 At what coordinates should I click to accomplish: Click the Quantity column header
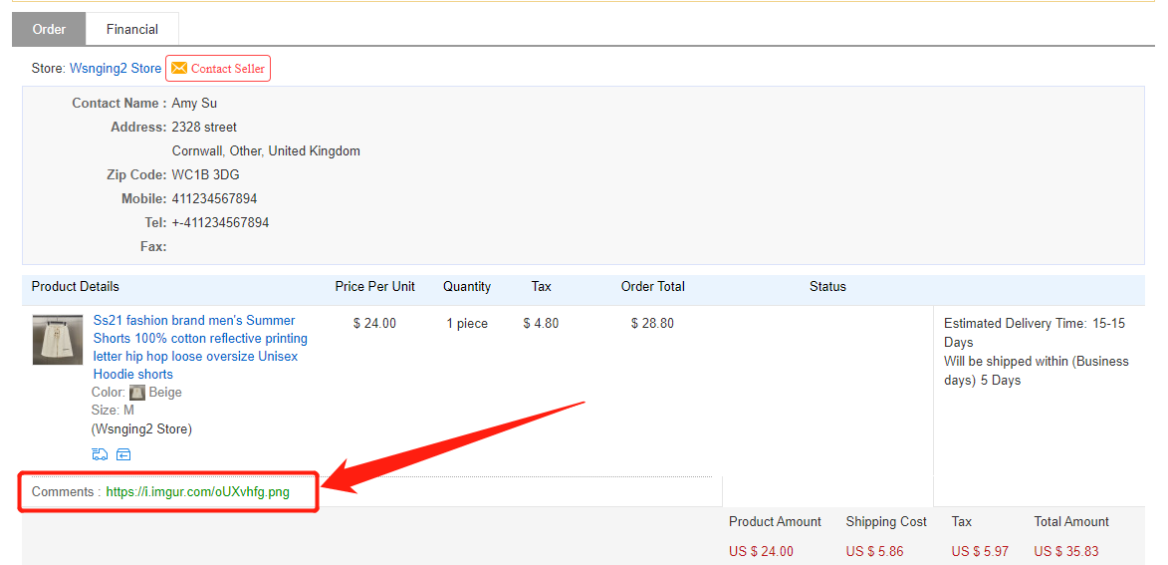pyautogui.click(x=467, y=287)
